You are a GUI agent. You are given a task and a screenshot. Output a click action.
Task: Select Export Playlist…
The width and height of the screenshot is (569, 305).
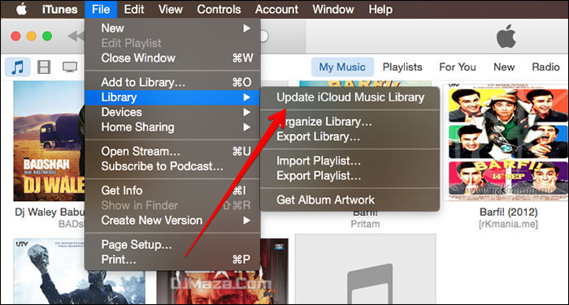pos(350,175)
